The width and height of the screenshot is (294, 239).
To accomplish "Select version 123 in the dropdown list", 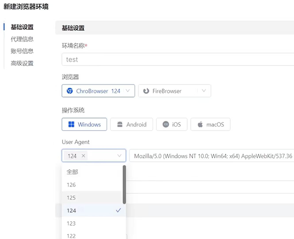I will click(x=94, y=223).
